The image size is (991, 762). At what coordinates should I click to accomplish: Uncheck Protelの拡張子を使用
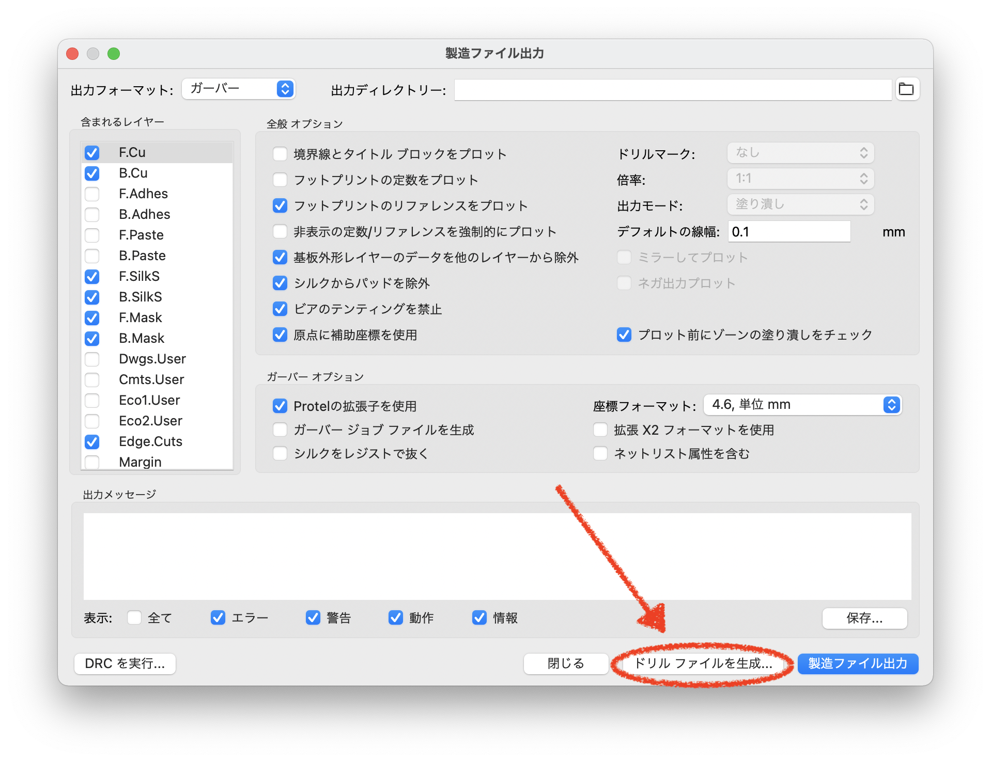click(280, 406)
